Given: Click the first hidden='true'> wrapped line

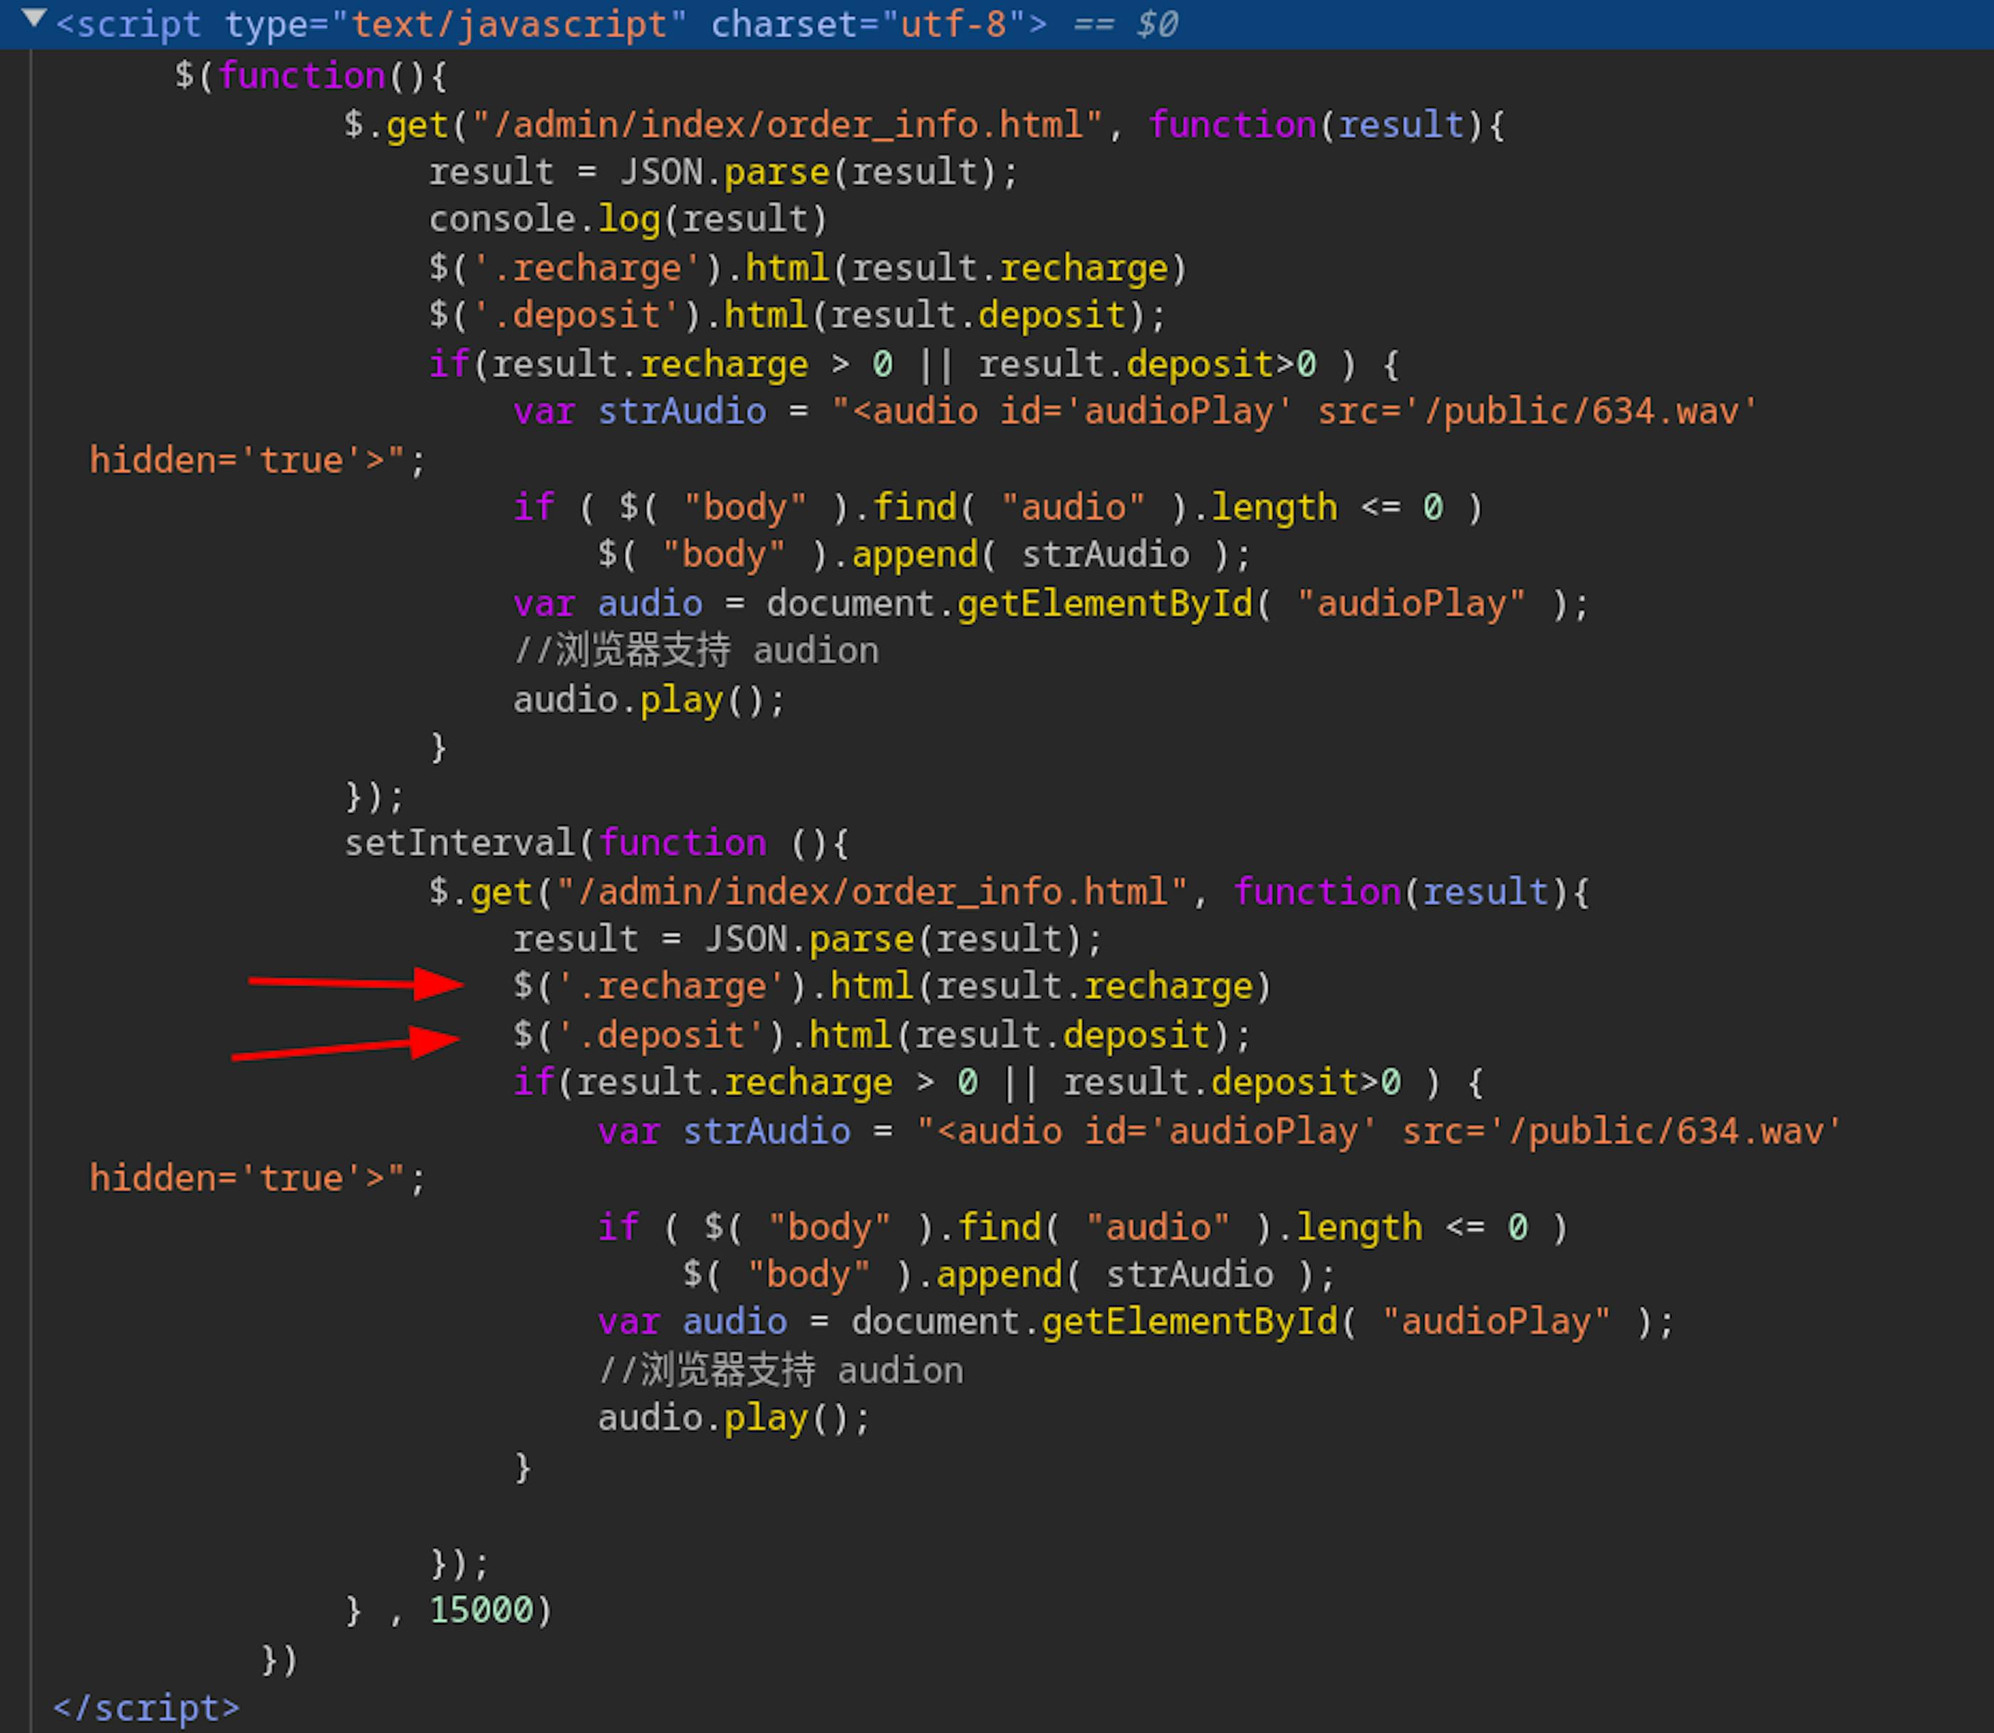Looking at the screenshot, I should click(x=257, y=459).
